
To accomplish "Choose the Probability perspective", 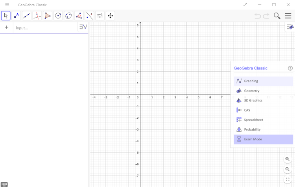I will tap(264, 130).
